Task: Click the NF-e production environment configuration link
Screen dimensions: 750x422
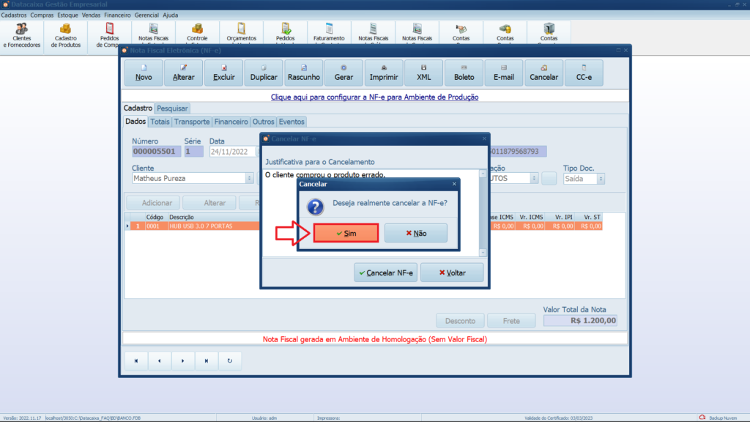Action: click(375, 97)
